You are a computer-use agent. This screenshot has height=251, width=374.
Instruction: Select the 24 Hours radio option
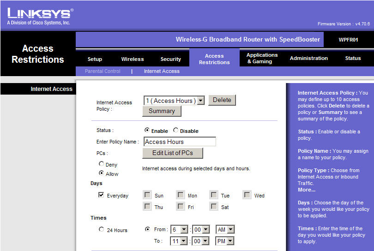(102, 230)
